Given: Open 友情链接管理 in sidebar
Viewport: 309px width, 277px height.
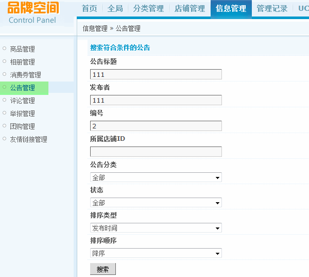Looking at the screenshot, I should pos(28,139).
